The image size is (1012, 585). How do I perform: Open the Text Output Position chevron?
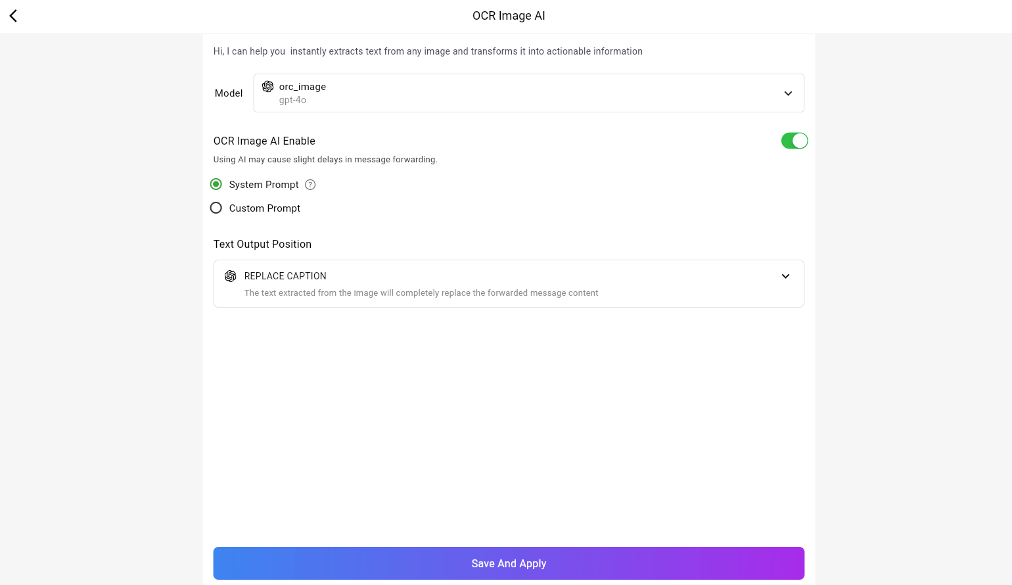pos(785,276)
